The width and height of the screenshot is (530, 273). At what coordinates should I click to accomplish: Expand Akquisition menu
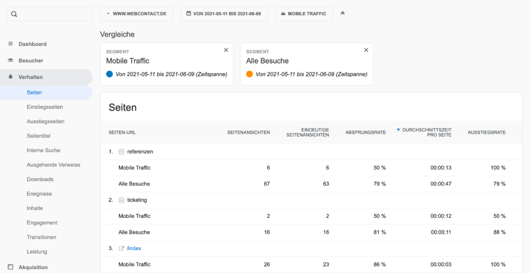pos(33,267)
